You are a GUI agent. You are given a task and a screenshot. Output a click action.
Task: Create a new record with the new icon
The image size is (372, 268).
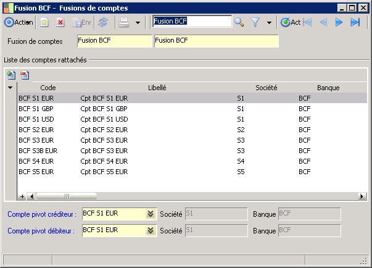click(x=44, y=22)
